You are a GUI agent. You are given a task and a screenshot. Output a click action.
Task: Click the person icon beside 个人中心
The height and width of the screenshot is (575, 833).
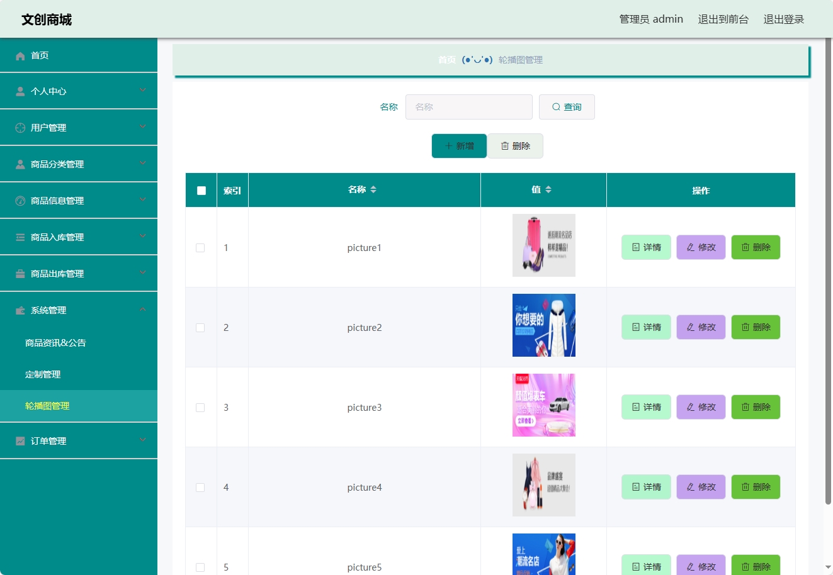20,92
